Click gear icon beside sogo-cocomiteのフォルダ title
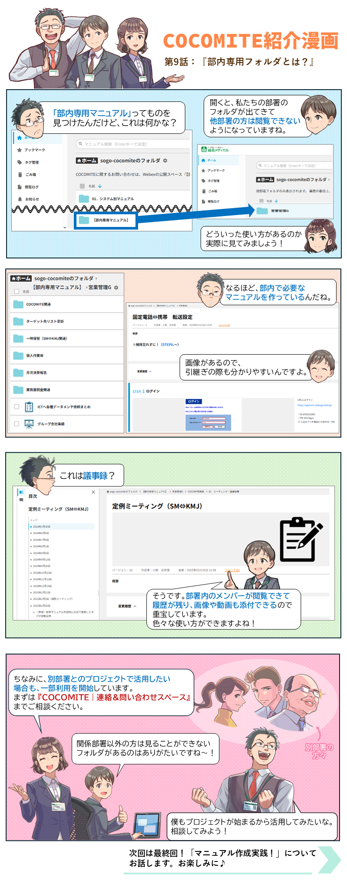 [165, 160]
